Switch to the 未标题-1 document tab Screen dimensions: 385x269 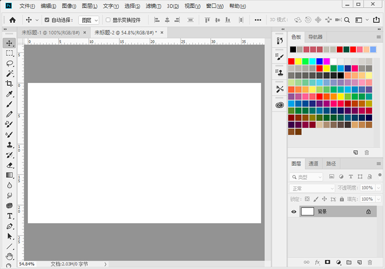point(52,33)
